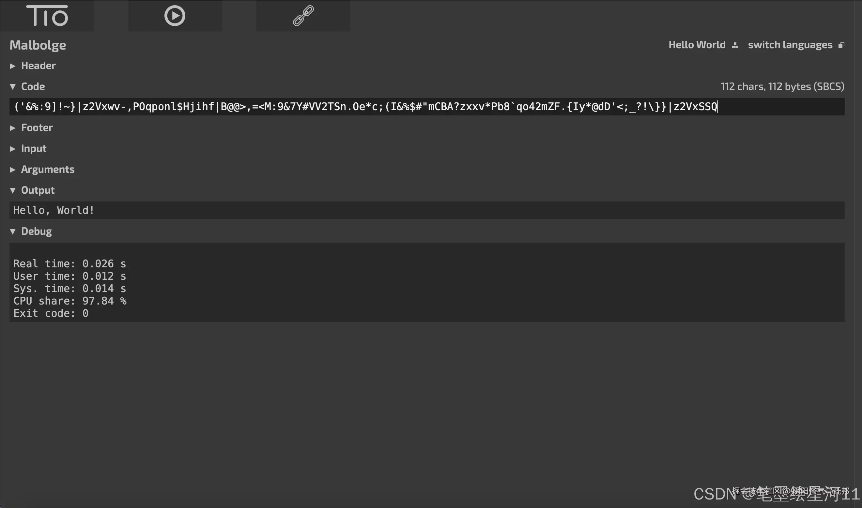Click the Malbolge language title
The height and width of the screenshot is (508, 862).
(x=38, y=45)
